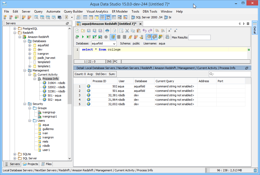
Task: Open the ER Modeler diagram toolbar icon
Action: click(120, 17)
